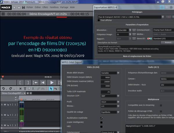Viewport: 174px width, 133px height.
Task: Set a chapter marker with the flag icon
Action: click(x=29, y=89)
